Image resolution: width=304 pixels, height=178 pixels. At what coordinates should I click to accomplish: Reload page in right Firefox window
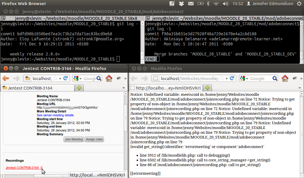point(232,78)
